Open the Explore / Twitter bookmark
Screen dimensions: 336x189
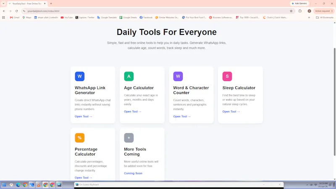[x=85, y=18]
